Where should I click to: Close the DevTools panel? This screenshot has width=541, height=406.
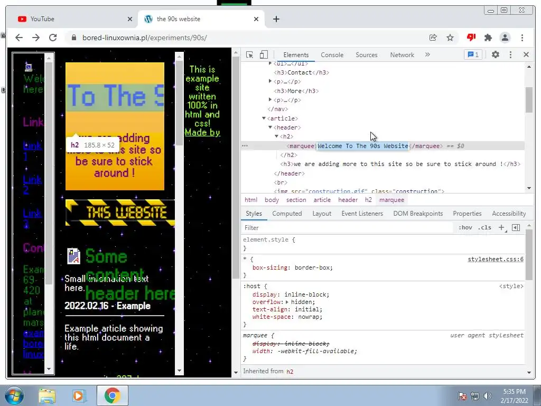pos(526,54)
